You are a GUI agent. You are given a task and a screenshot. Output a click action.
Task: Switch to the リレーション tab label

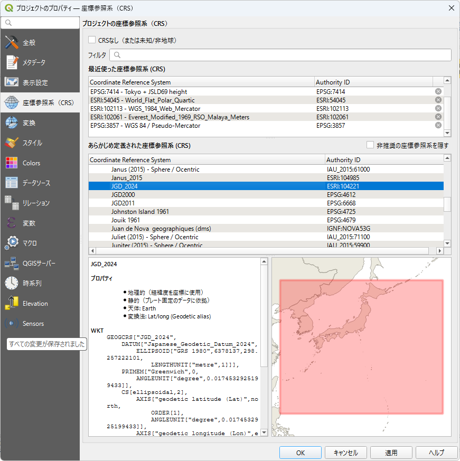[x=36, y=203]
